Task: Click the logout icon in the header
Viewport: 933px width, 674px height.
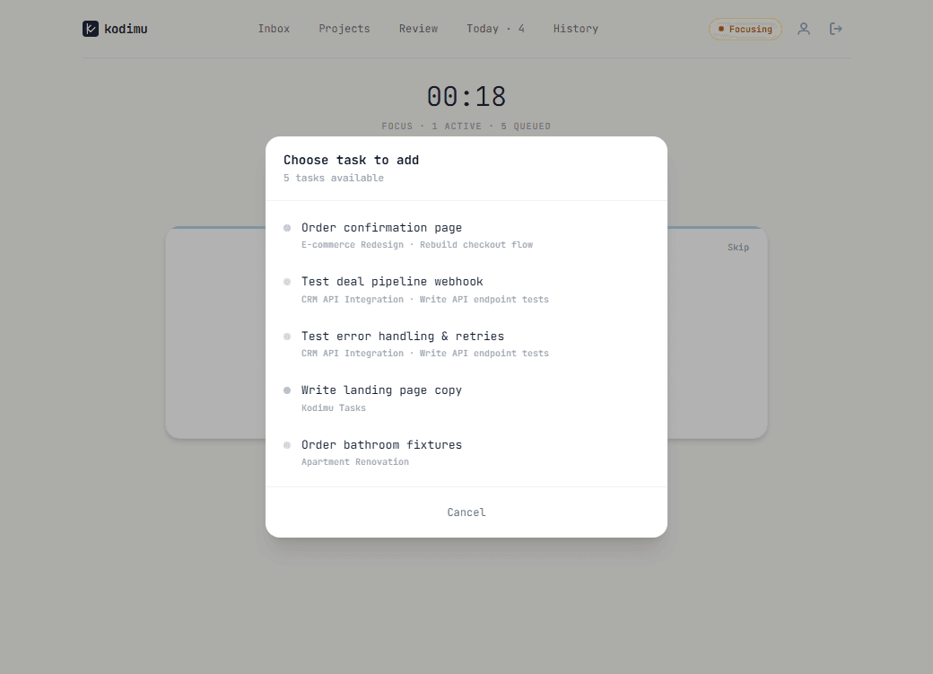Action: click(x=835, y=29)
